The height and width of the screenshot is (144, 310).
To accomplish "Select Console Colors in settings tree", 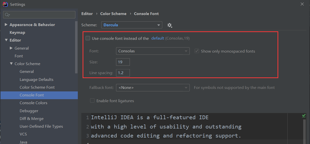I will (x=33, y=103).
